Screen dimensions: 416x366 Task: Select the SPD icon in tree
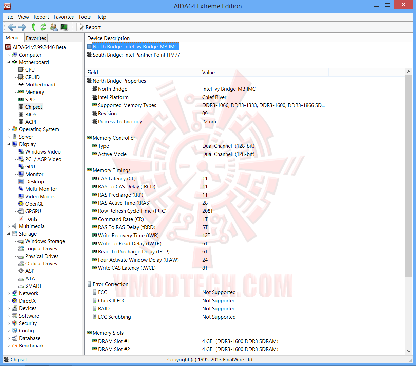21,99
